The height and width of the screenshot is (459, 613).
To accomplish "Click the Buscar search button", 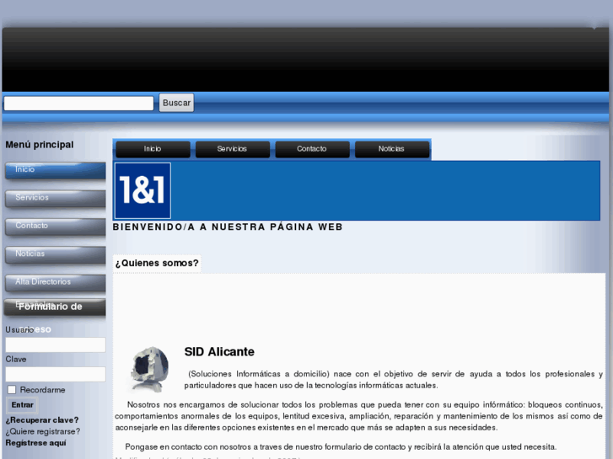I will point(176,103).
